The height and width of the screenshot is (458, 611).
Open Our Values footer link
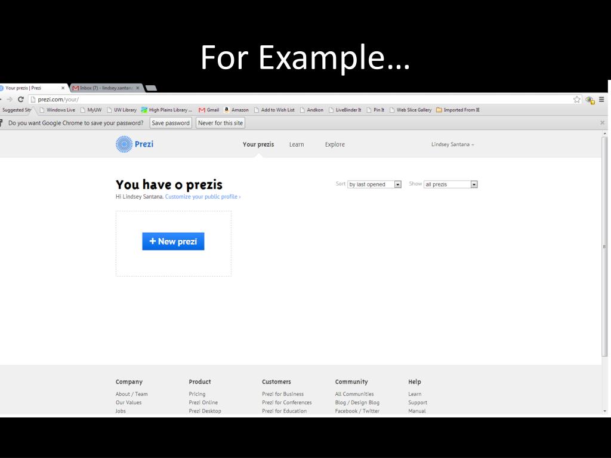[x=129, y=403]
